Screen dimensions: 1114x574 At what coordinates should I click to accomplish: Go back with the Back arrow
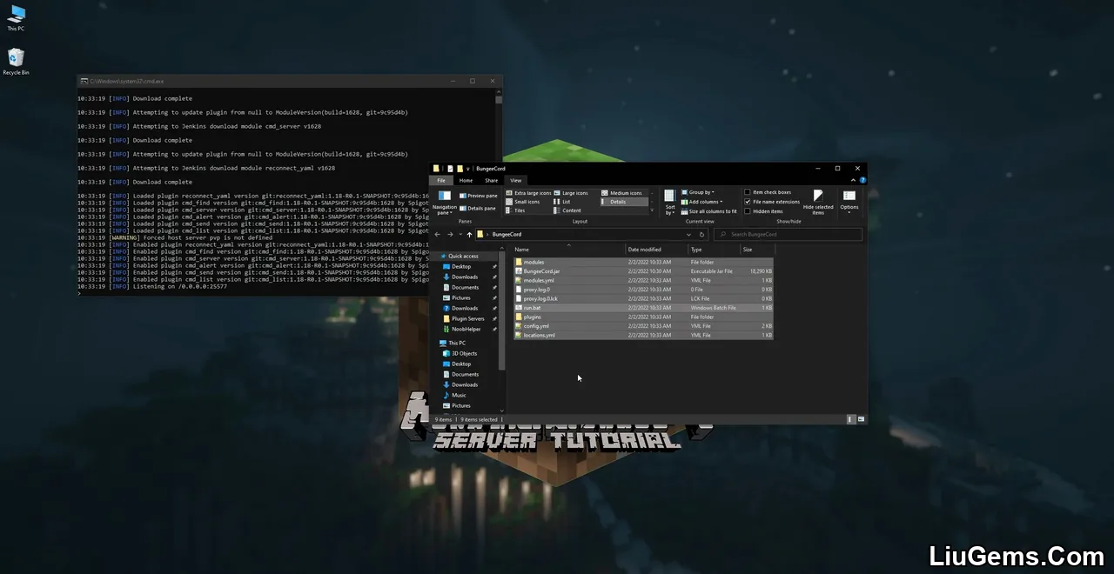pos(438,234)
